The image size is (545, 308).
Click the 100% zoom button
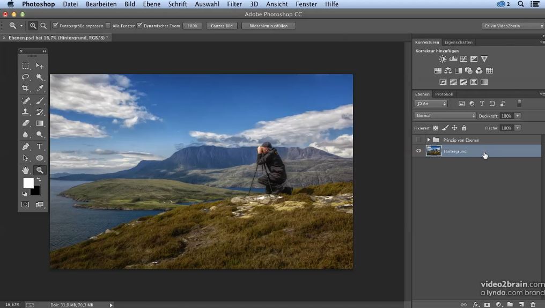(192, 26)
